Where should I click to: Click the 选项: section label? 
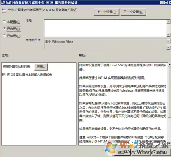point(5,55)
